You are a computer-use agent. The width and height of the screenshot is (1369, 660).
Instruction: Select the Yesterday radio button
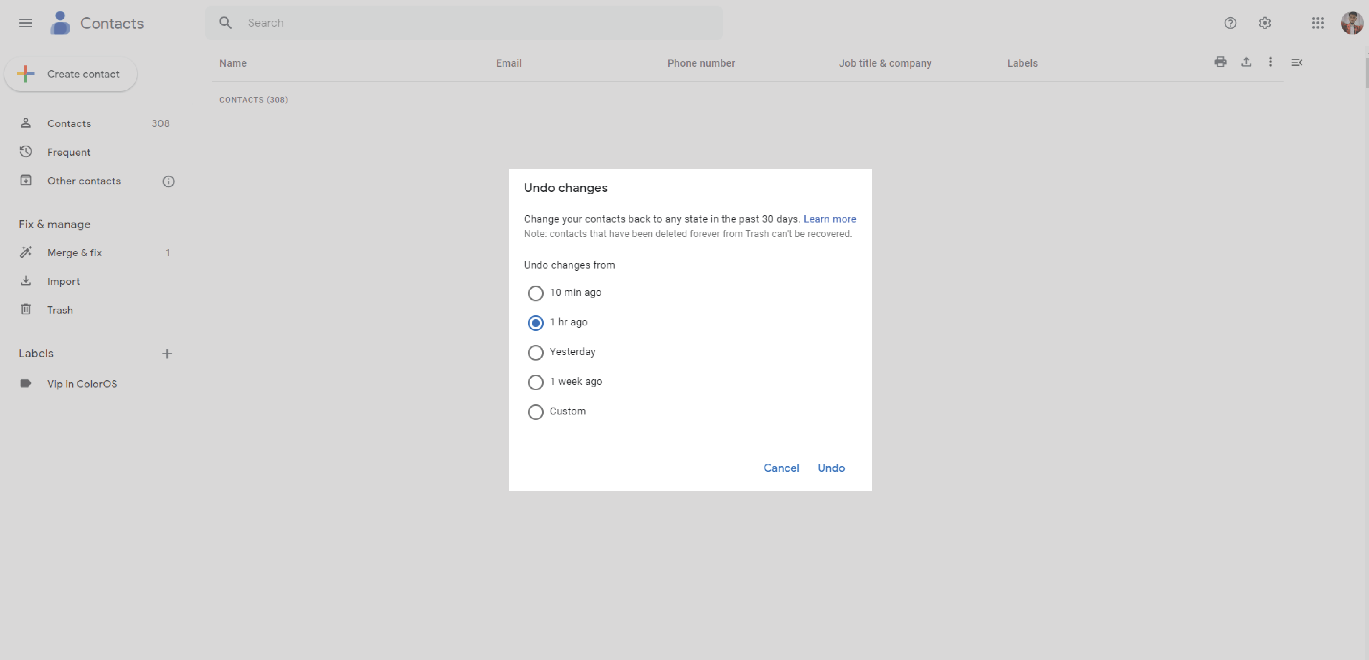click(x=535, y=353)
